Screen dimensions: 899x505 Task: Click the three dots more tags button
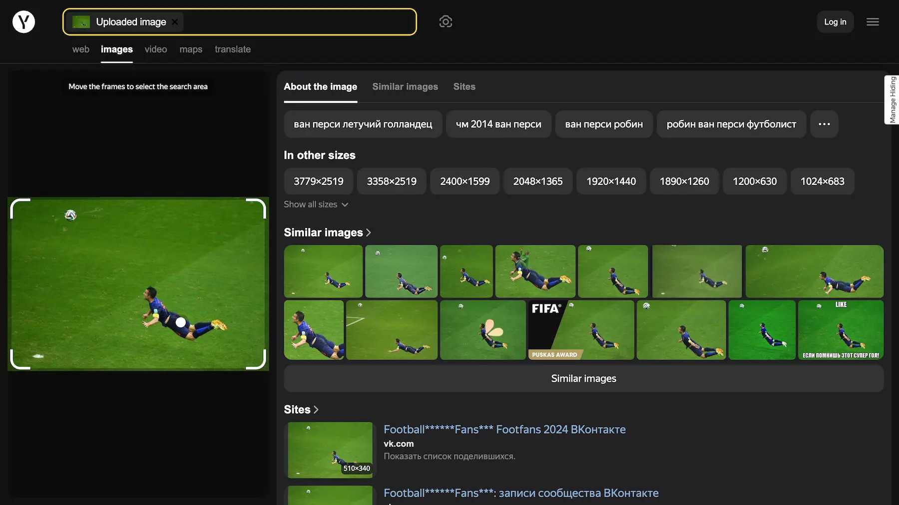click(x=824, y=124)
